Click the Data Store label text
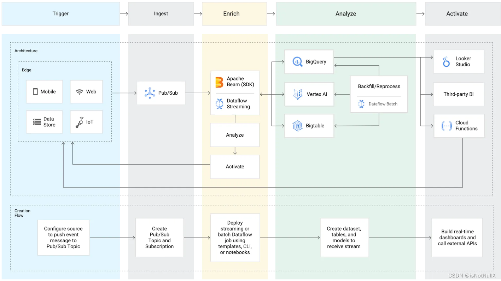501x281 pixels. (x=49, y=122)
